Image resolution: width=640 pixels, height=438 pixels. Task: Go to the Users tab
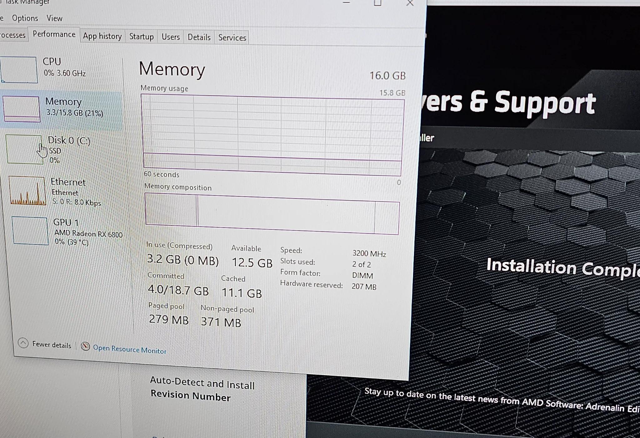171,37
